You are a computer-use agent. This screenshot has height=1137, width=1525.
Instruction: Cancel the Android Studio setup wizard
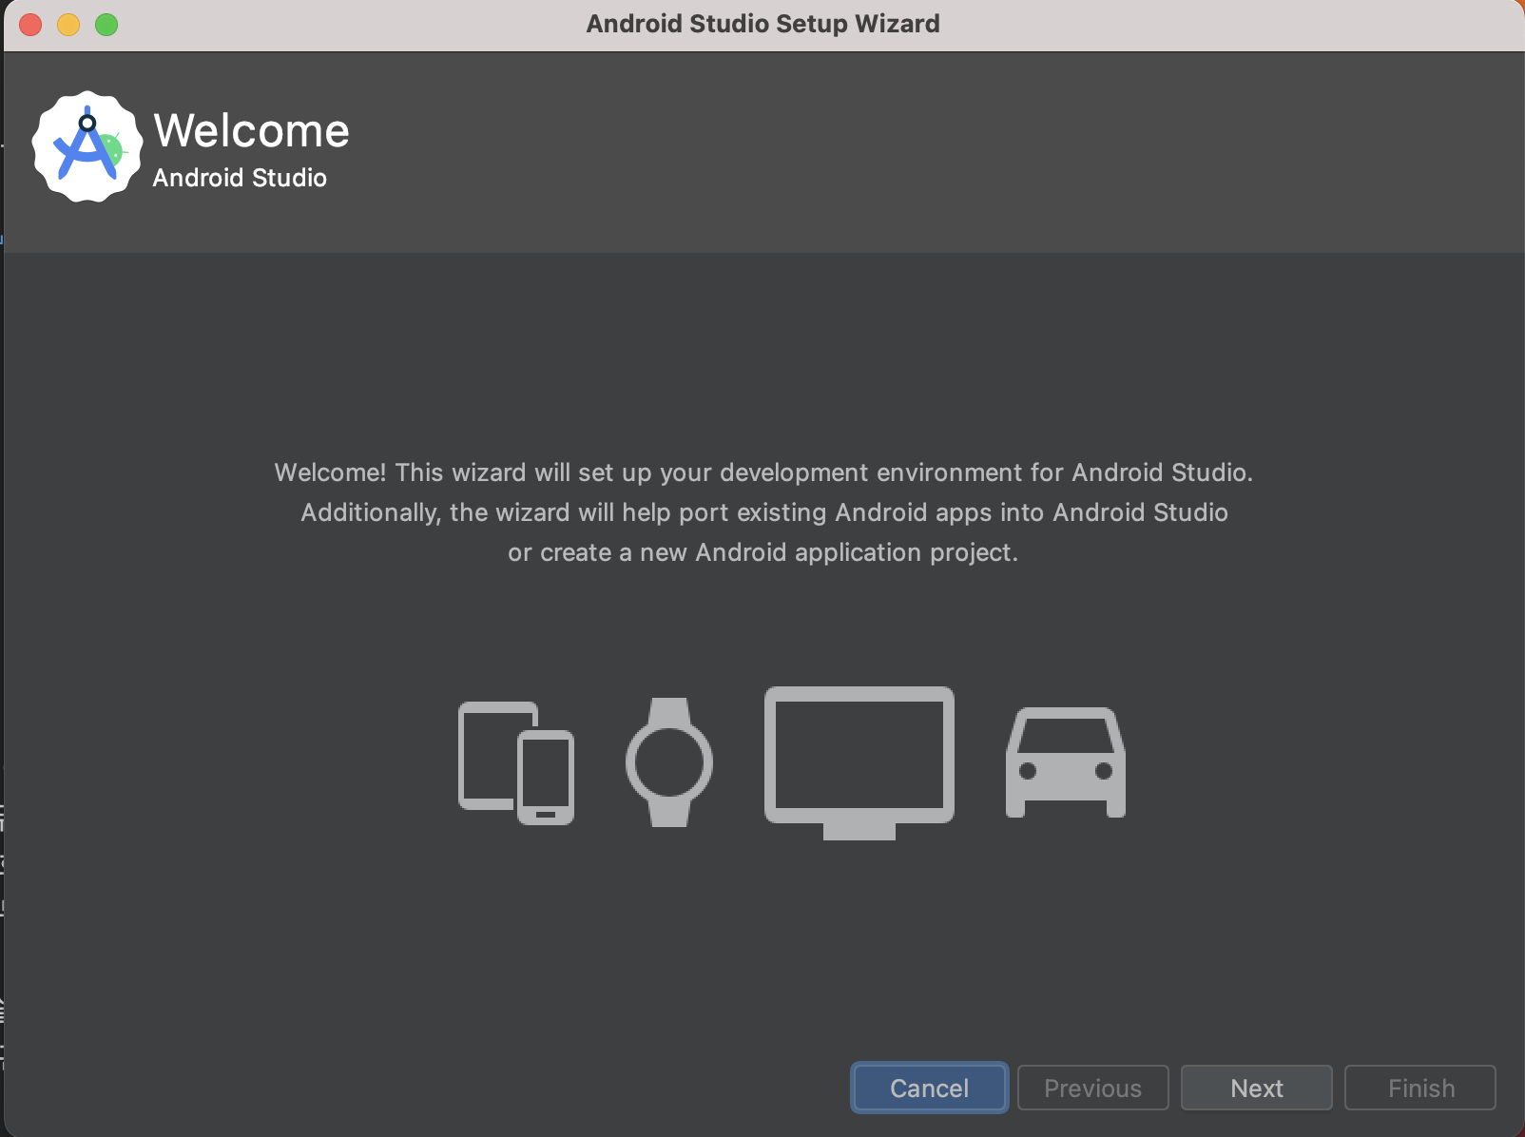click(929, 1088)
